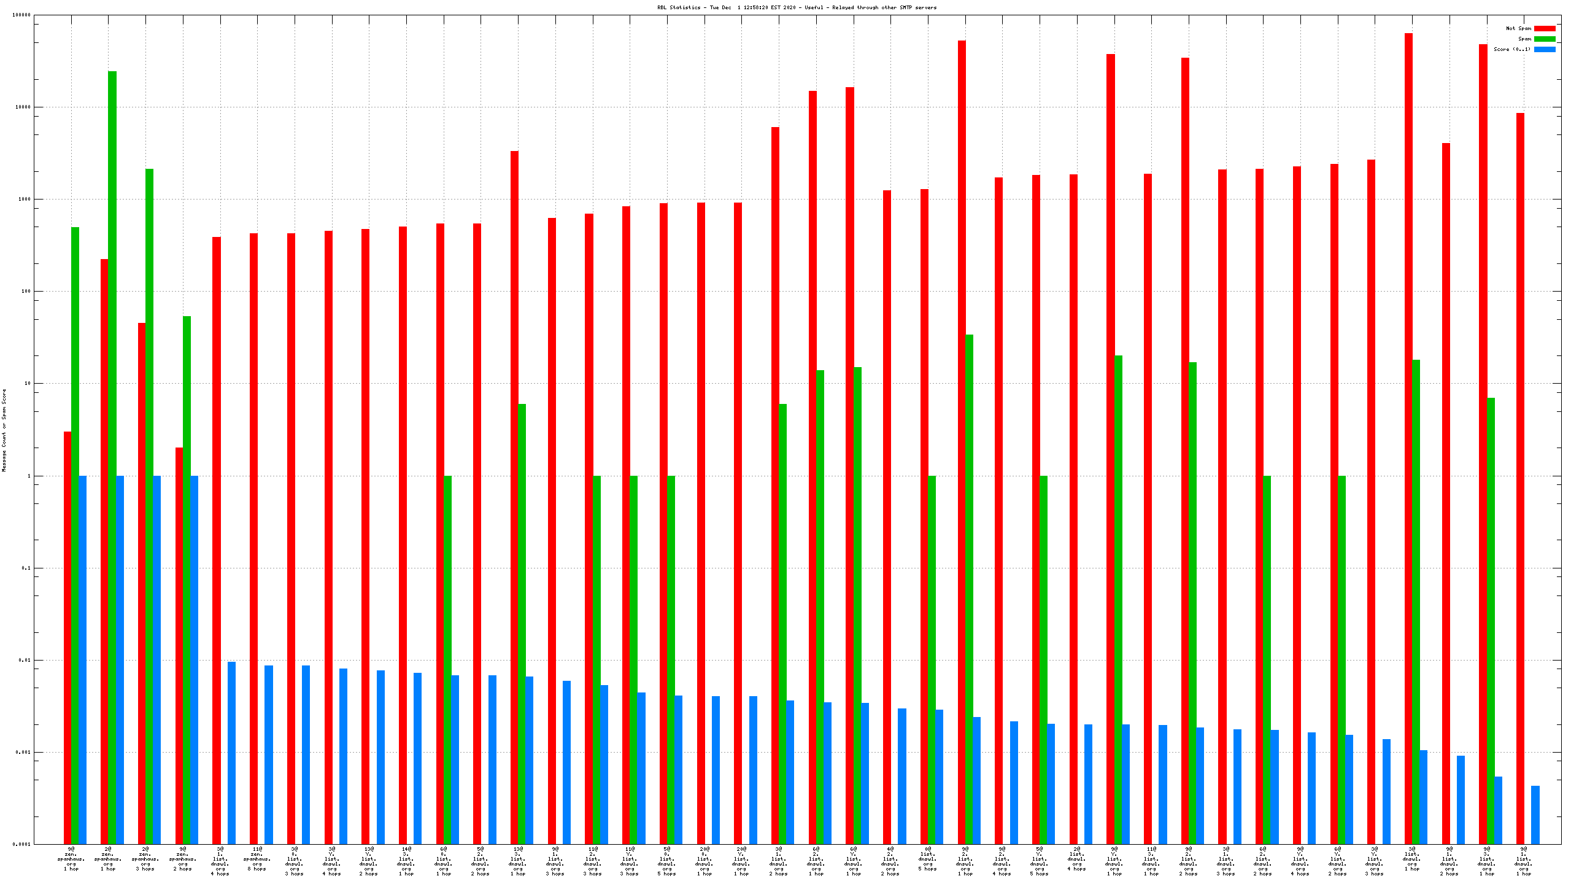This screenshot has width=1571, height=884.
Task: Click the 'Not Spam' legend label text
Action: 1518,28
